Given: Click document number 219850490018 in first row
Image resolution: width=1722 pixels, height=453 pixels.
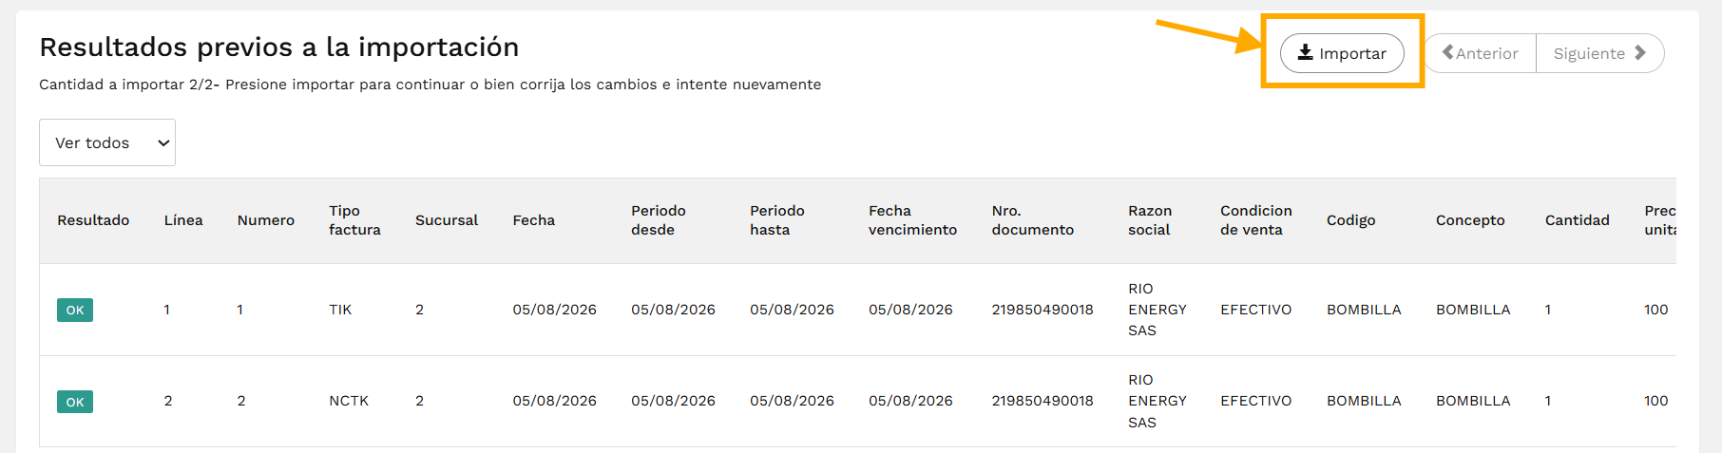Looking at the screenshot, I should [x=1043, y=310].
